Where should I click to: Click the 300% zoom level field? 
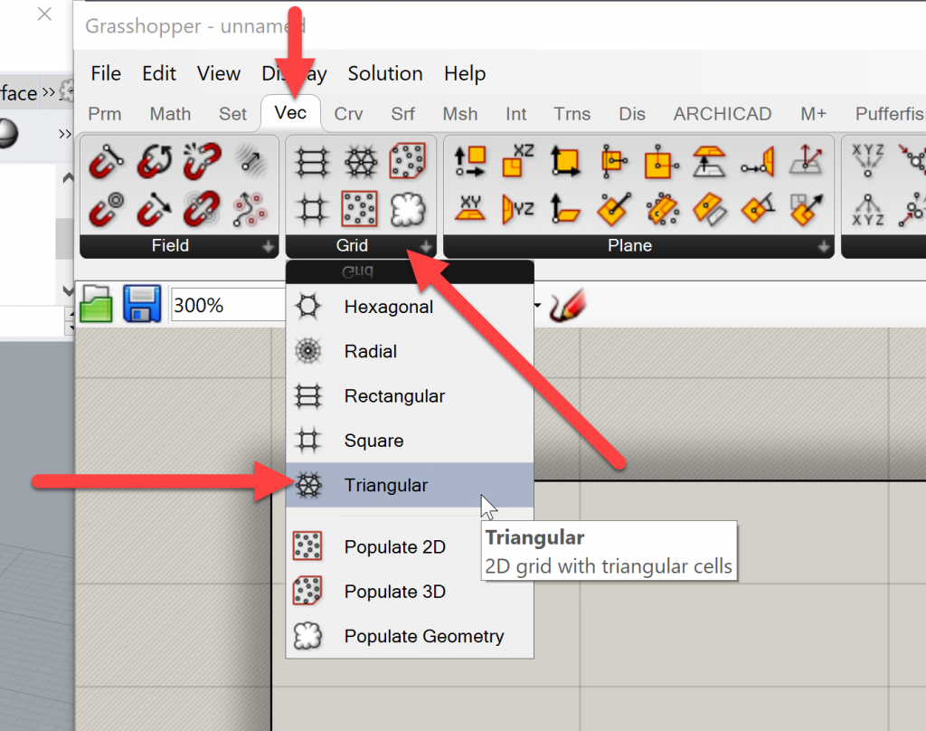click(226, 306)
